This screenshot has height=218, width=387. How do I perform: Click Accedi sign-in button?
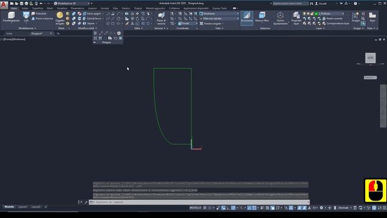pyautogui.click(x=321, y=4)
